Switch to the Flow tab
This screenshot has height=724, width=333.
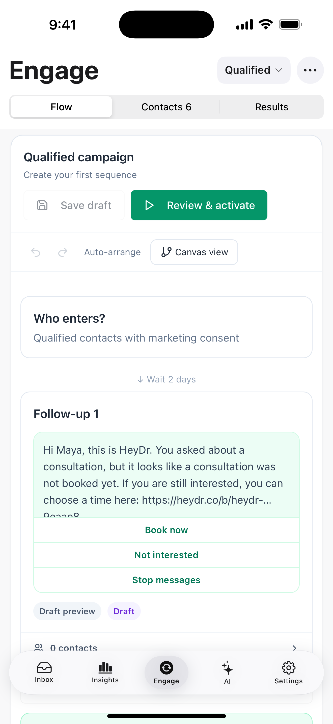point(61,107)
